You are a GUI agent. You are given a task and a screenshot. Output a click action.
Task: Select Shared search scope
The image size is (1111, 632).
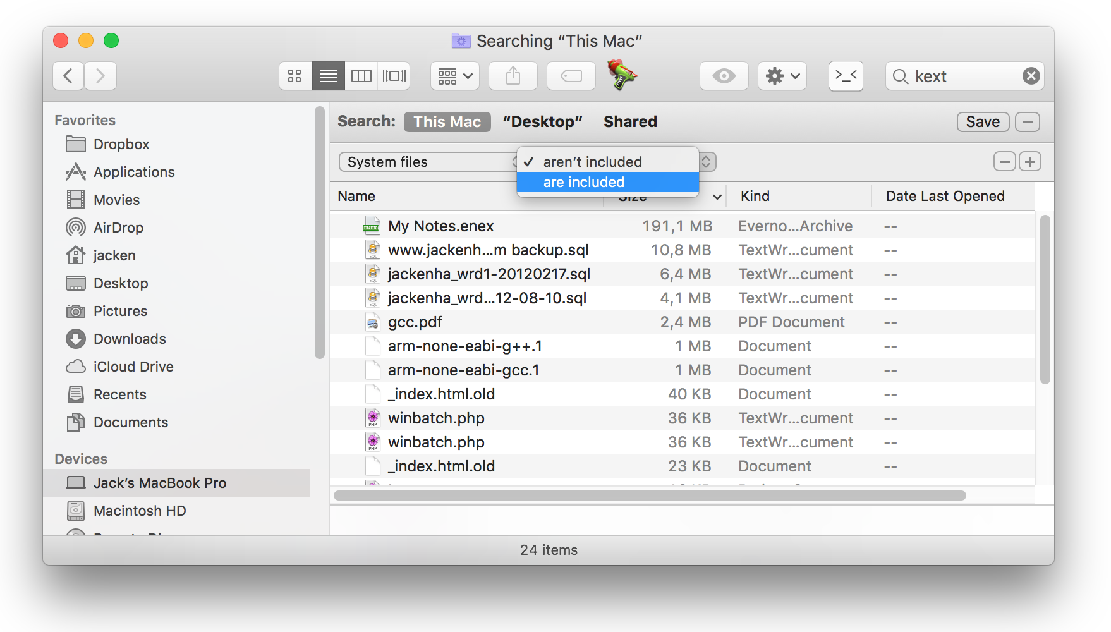pos(630,122)
